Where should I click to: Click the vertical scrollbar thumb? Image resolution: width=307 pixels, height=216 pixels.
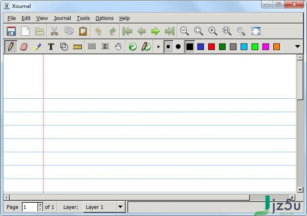coord(300,80)
